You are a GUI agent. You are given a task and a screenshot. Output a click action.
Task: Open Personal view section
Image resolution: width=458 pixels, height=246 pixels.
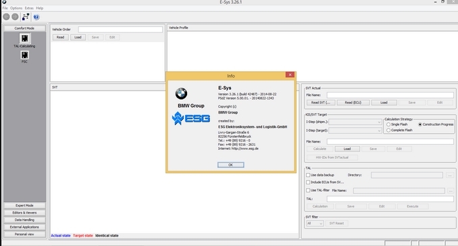(x=24, y=235)
